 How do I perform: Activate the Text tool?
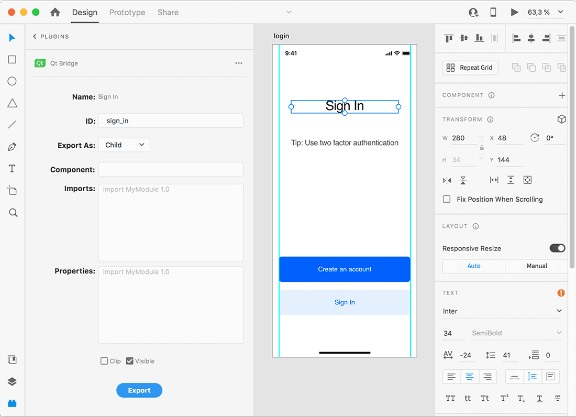click(x=12, y=168)
